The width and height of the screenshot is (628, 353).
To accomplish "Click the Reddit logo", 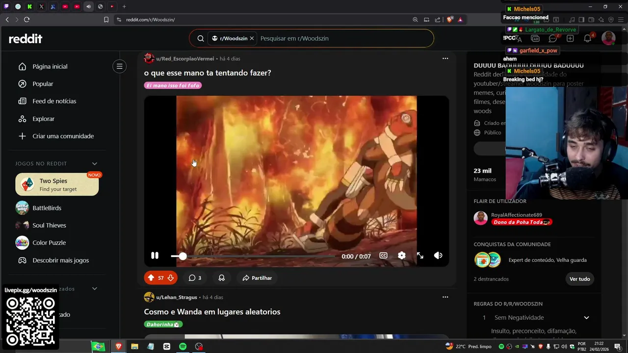I will (x=26, y=39).
